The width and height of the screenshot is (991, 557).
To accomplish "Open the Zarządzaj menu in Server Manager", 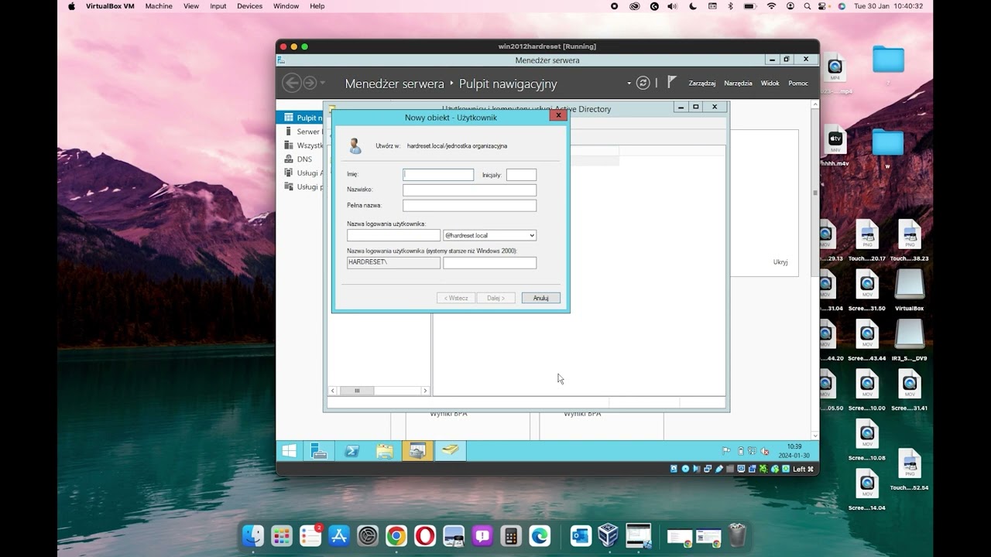I will (x=701, y=83).
